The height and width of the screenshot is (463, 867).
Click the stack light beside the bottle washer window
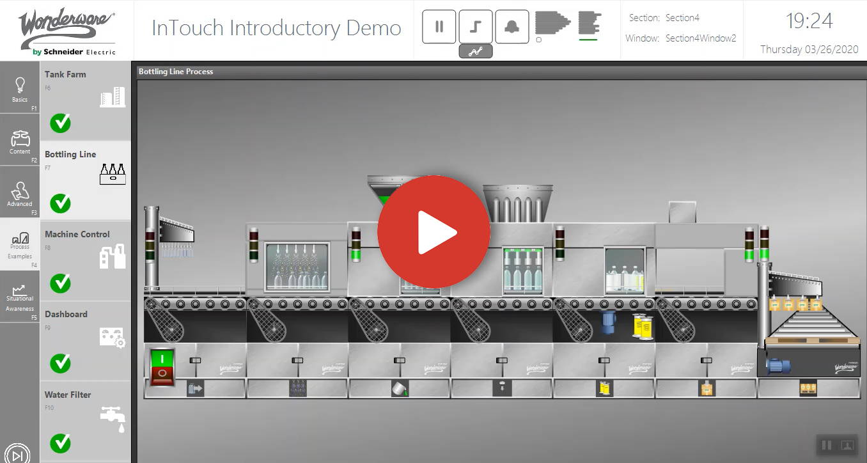pyautogui.click(x=254, y=244)
